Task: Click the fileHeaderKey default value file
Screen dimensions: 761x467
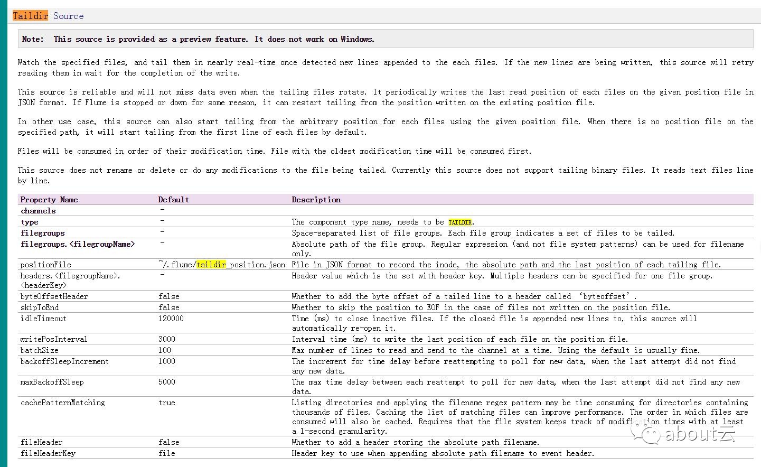Action: click(166, 453)
